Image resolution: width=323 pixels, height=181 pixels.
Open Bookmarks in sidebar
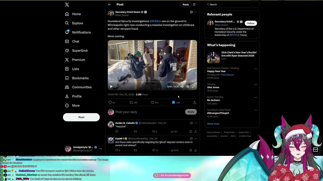click(77, 78)
